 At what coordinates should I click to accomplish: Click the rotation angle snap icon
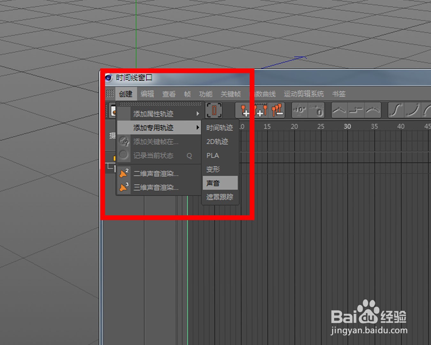click(300, 110)
